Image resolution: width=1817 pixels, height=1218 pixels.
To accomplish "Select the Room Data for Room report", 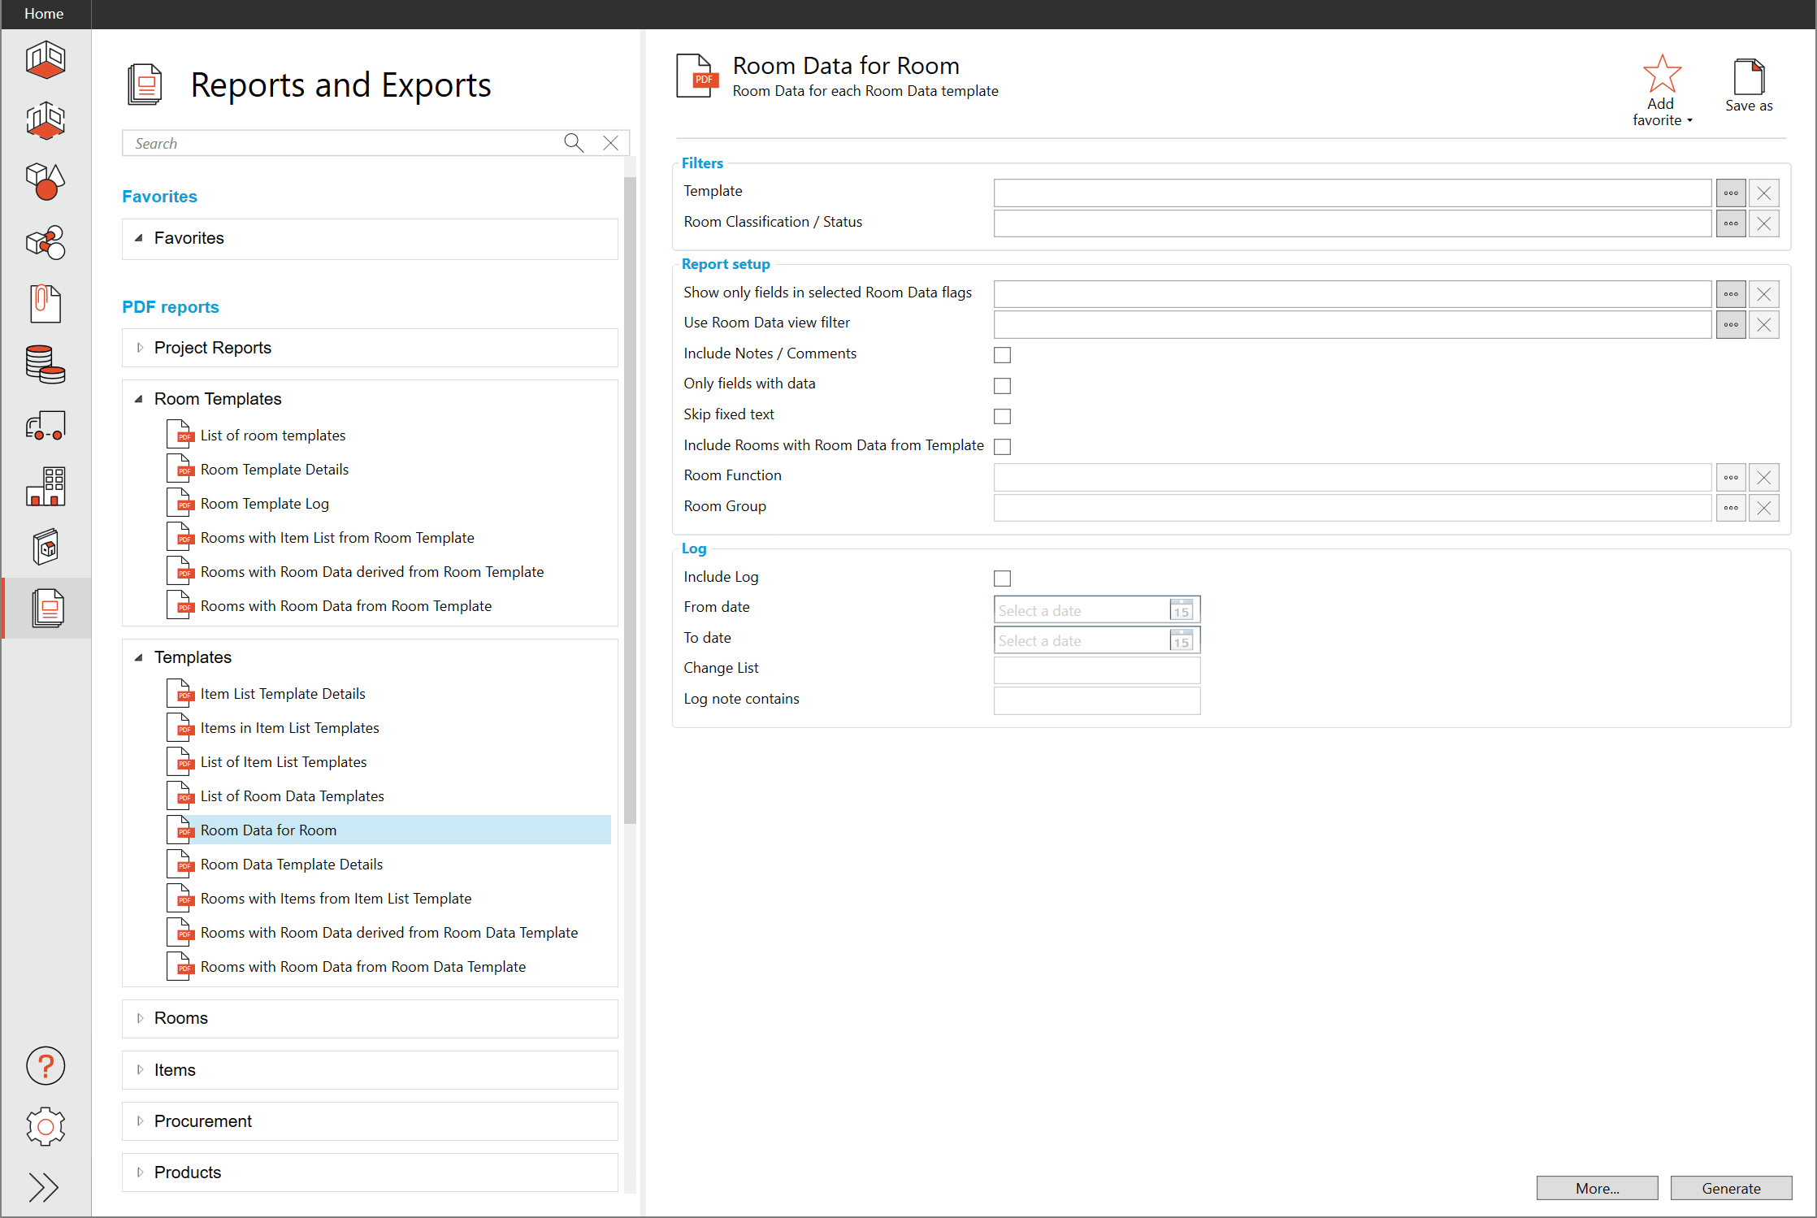I will pyautogui.click(x=269, y=830).
